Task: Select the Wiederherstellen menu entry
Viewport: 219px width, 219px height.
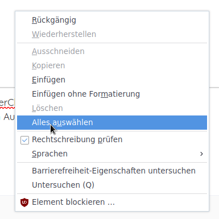Action: 112,34
